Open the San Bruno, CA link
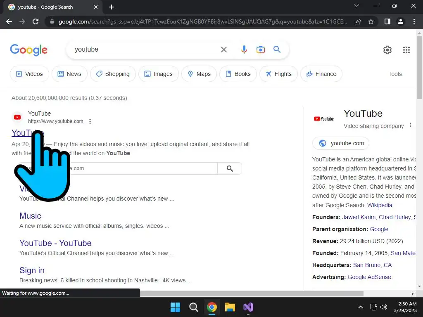The width and height of the screenshot is (423, 317). (x=372, y=265)
